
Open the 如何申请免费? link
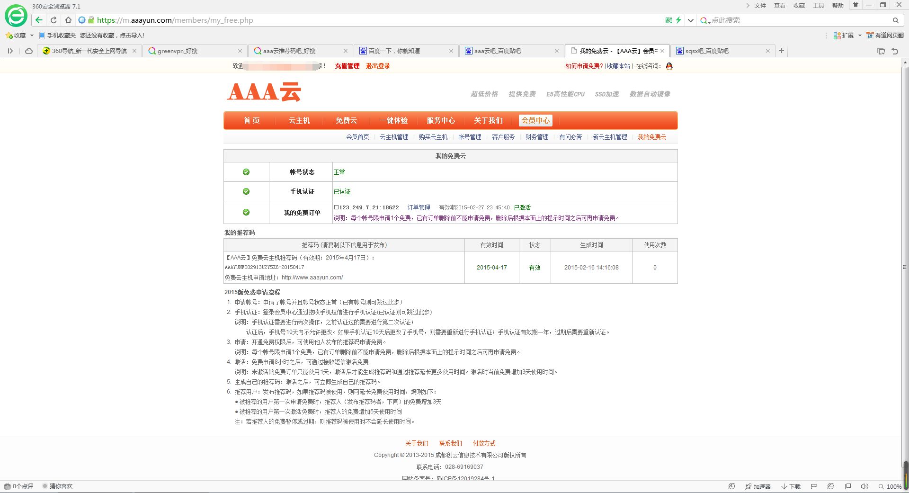pos(584,66)
